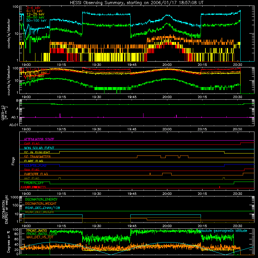Select the 6-12 keV legend label

point(35,11)
